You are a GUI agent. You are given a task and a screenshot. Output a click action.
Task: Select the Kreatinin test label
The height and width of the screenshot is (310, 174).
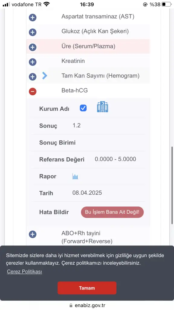pos(73,61)
